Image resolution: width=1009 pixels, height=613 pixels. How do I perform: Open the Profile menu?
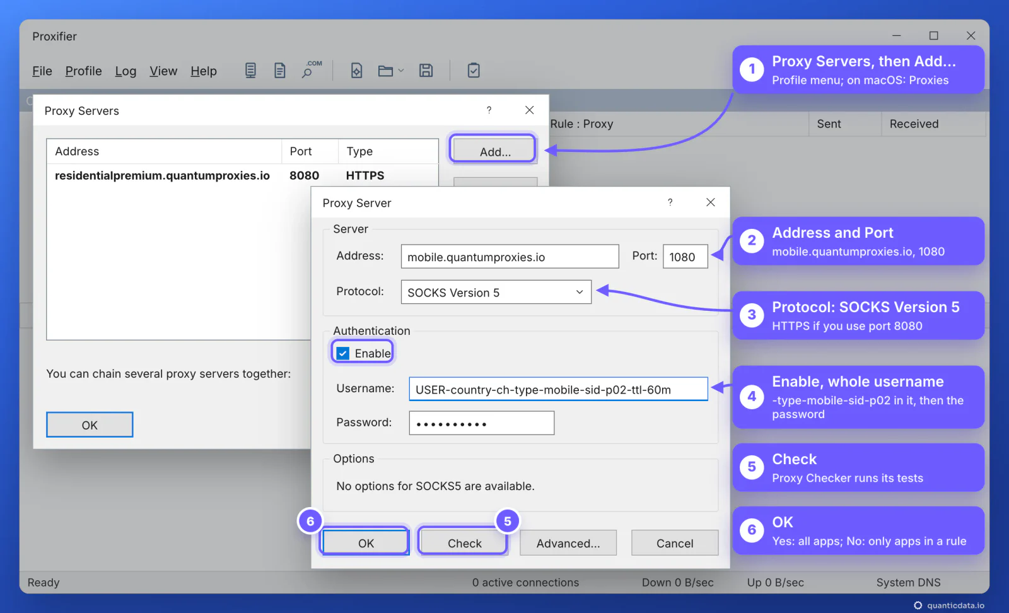point(83,71)
